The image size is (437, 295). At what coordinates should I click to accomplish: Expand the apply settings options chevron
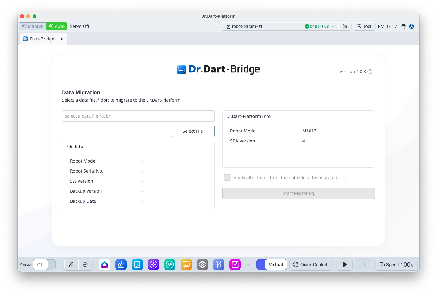pos(346,178)
